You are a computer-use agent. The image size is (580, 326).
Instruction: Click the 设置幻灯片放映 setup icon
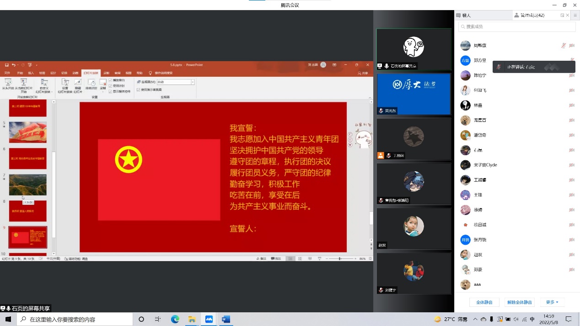[65, 83]
